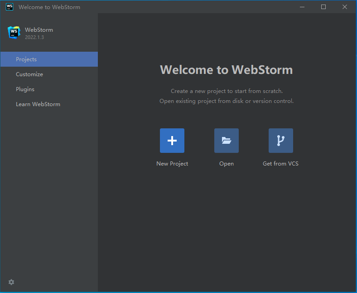Open the settings gear in the sidebar

[x=11, y=282]
